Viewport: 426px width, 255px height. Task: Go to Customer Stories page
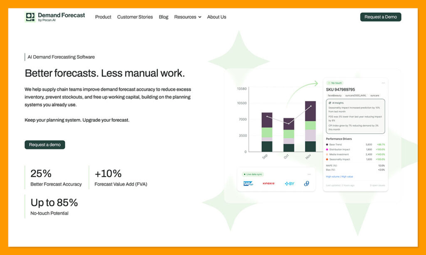coord(135,17)
